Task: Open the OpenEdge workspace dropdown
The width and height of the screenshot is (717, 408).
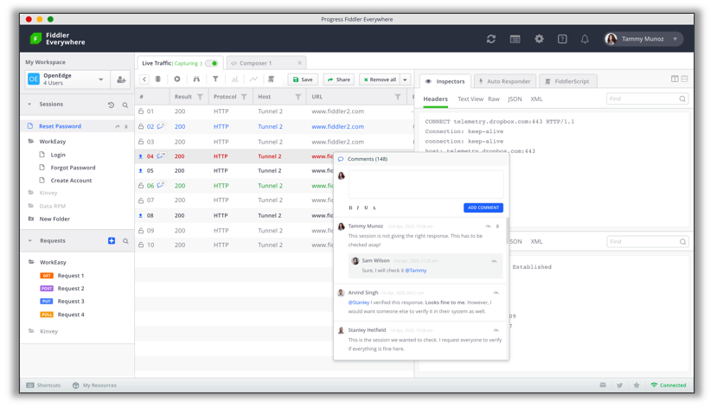Action: 100,80
